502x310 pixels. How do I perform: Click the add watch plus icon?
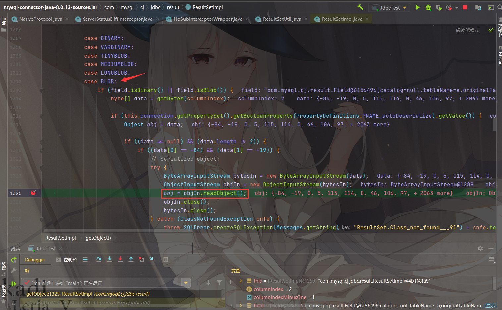point(231,282)
